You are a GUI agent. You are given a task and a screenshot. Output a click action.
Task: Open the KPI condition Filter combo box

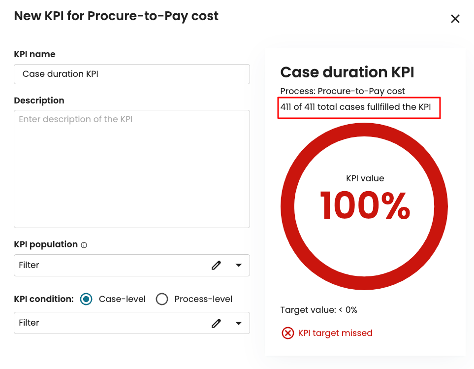pyautogui.click(x=108, y=323)
